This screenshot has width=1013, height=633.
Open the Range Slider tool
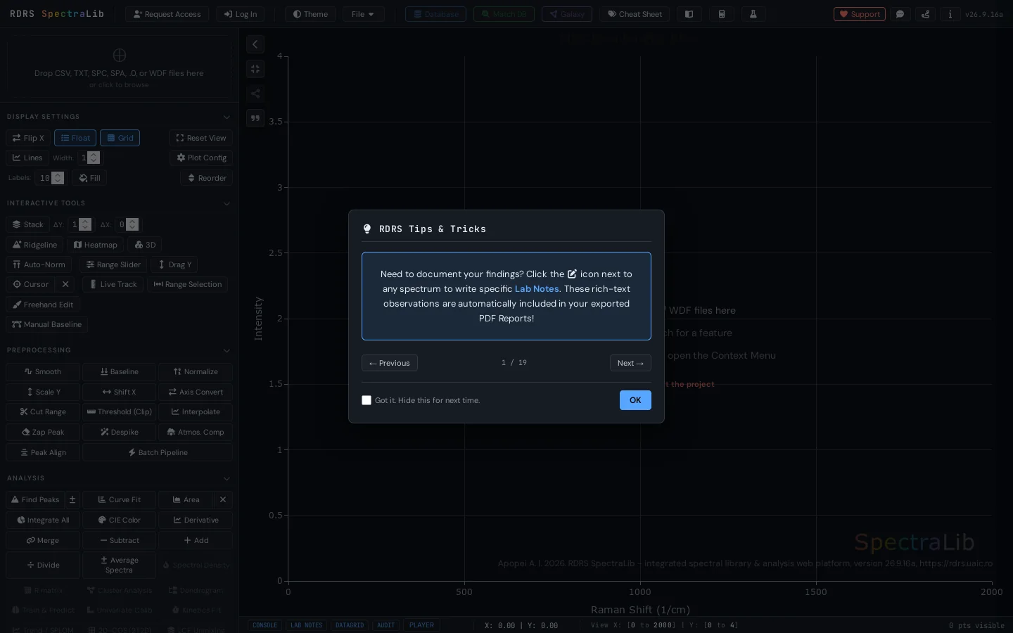click(x=113, y=264)
